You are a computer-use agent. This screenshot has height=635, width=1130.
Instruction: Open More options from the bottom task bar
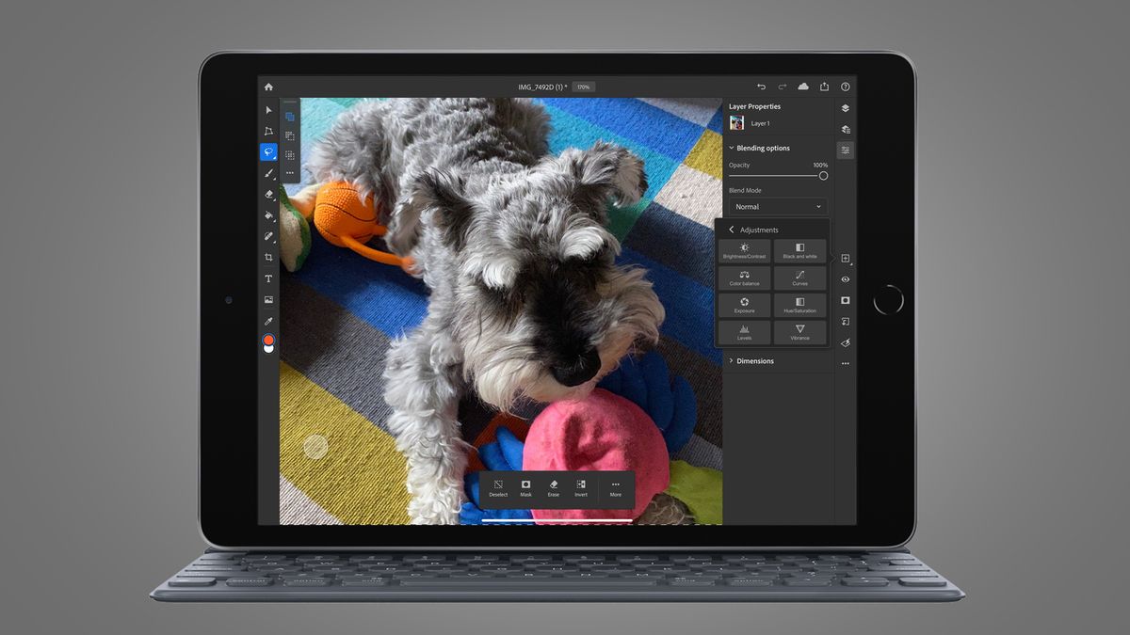(x=616, y=487)
